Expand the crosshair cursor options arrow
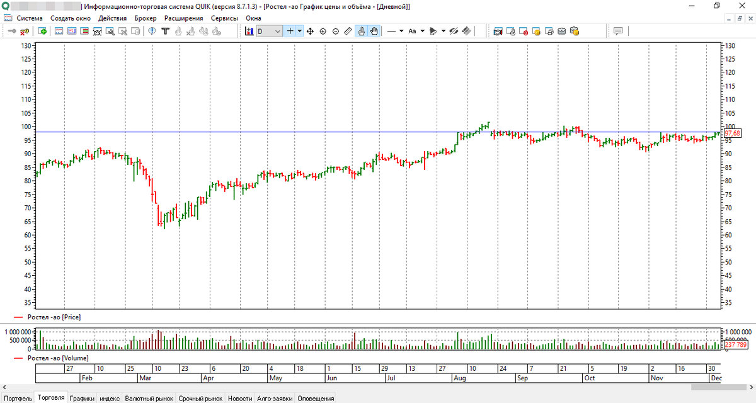The image size is (756, 403). [x=300, y=31]
